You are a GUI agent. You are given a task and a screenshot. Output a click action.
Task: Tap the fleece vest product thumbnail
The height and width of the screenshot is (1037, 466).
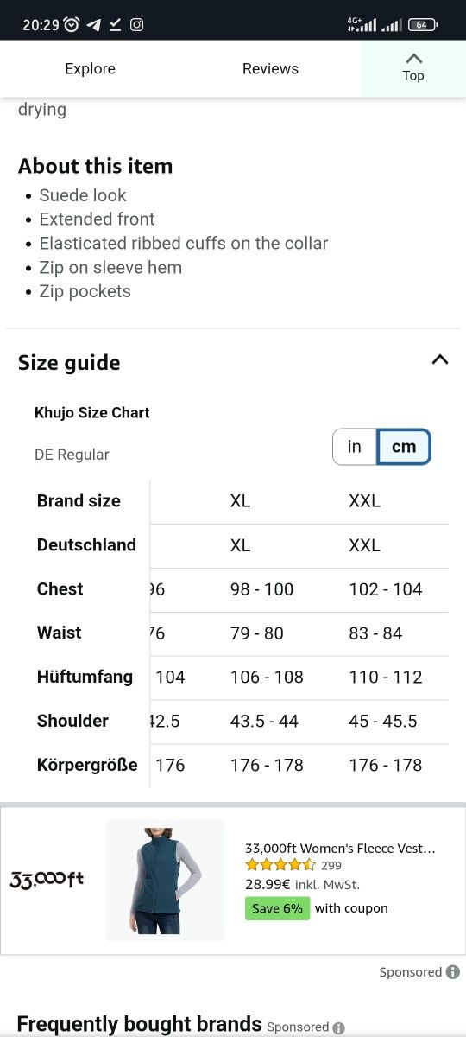pos(165,881)
